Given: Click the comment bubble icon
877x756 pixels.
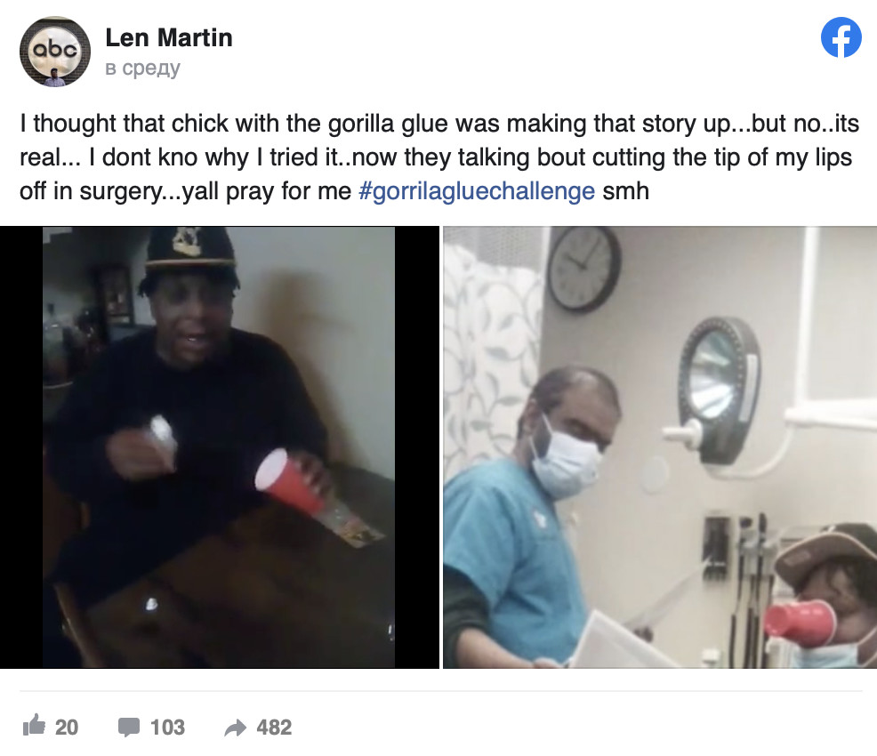Looking at the screenshot, I should point(129,727).
